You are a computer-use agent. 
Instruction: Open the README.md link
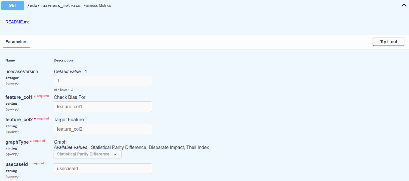(x=17, y=22)
